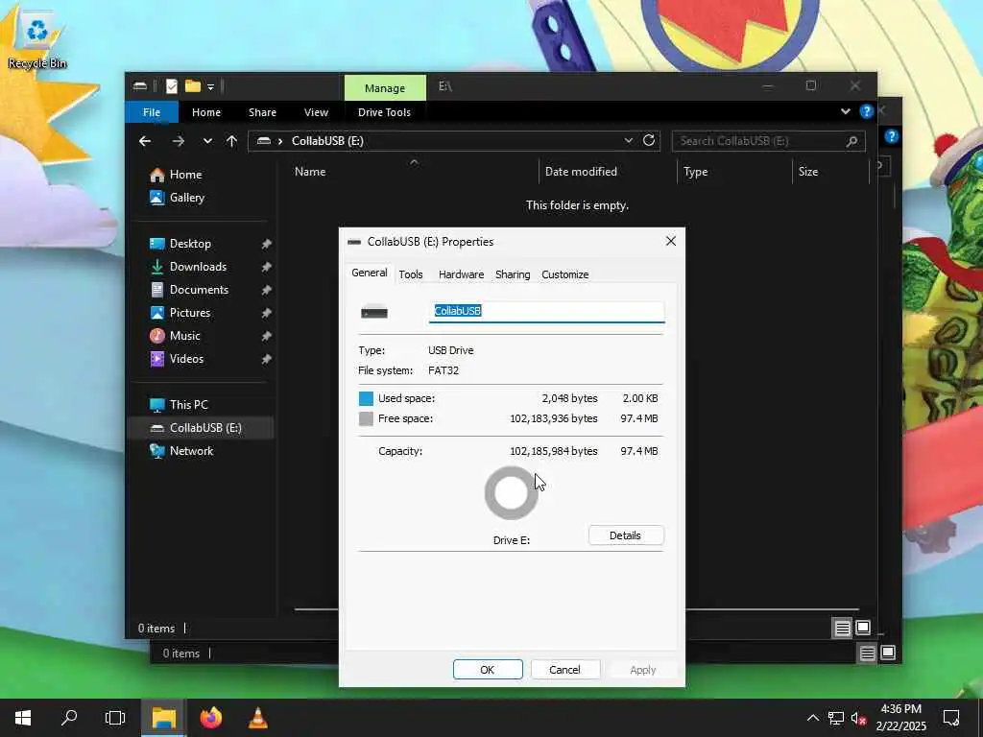Switch to Details view in front Explorer window

842,628
